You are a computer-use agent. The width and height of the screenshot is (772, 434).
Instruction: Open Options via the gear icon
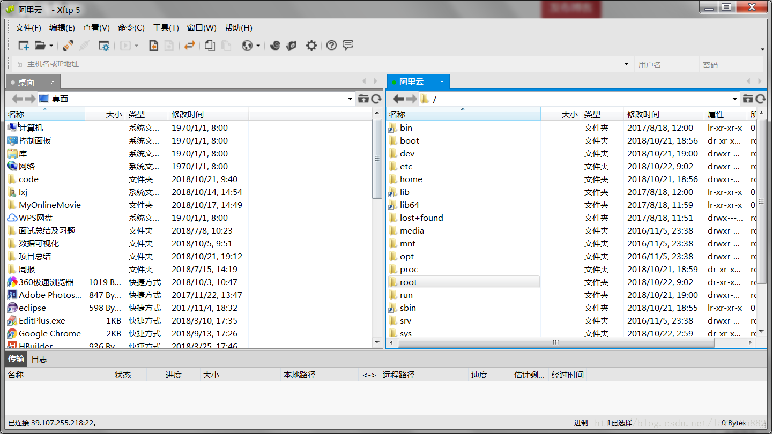(x=311, y=46)
